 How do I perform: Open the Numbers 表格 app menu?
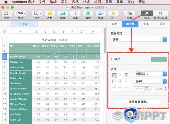(23, 2)
